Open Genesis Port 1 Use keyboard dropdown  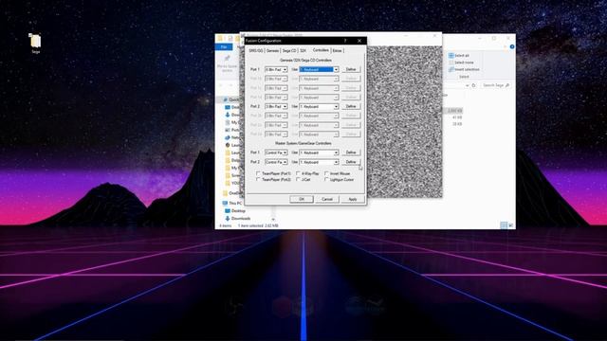pos(319,69)
